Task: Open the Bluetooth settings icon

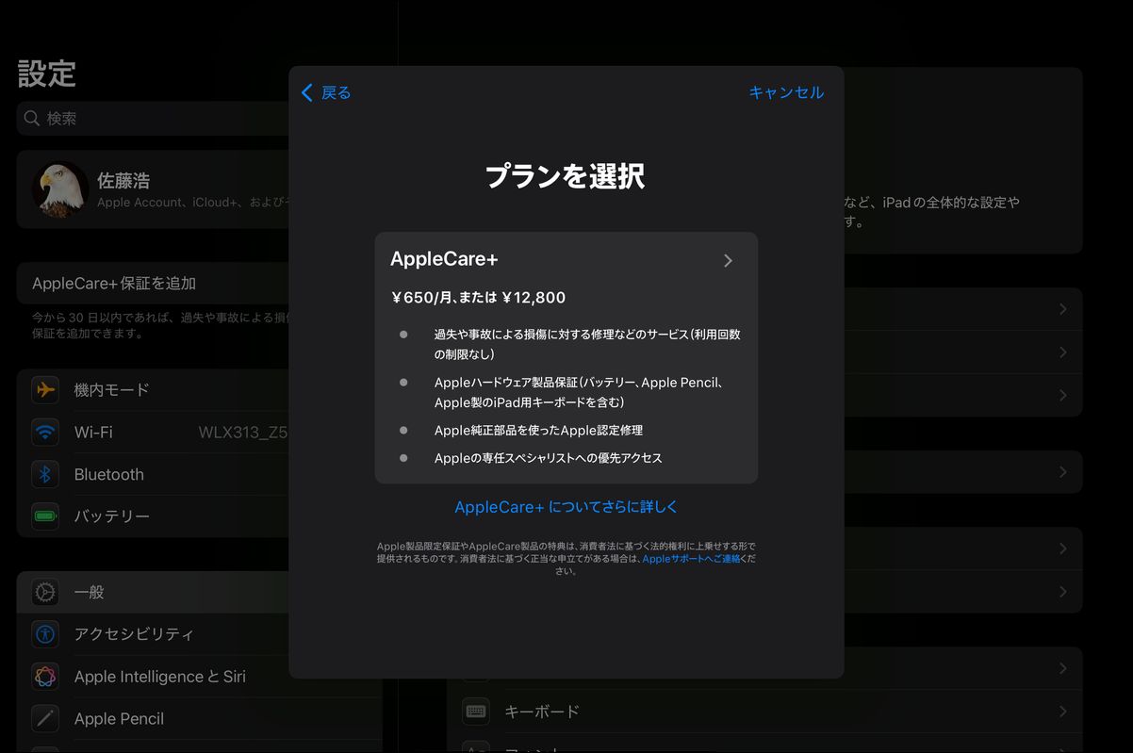Action: (x=45, y=474)
